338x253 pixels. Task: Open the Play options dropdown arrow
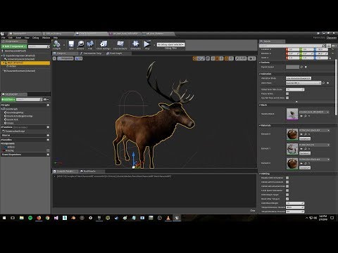click(154, 45)
